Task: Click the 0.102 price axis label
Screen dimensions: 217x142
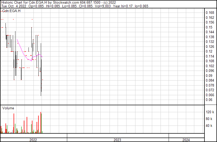Action: coord(210,66)
